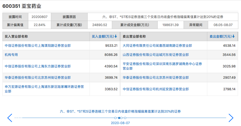241x126 pixels.
Task: Sort by 买入金额(万元) column
Action: [x=105, y=37]
